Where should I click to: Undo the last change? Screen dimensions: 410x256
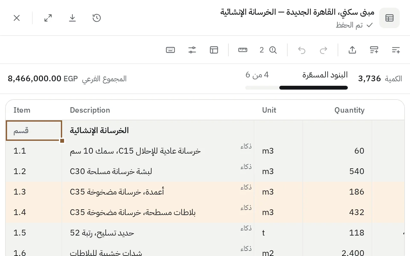(x=302, y=50)
